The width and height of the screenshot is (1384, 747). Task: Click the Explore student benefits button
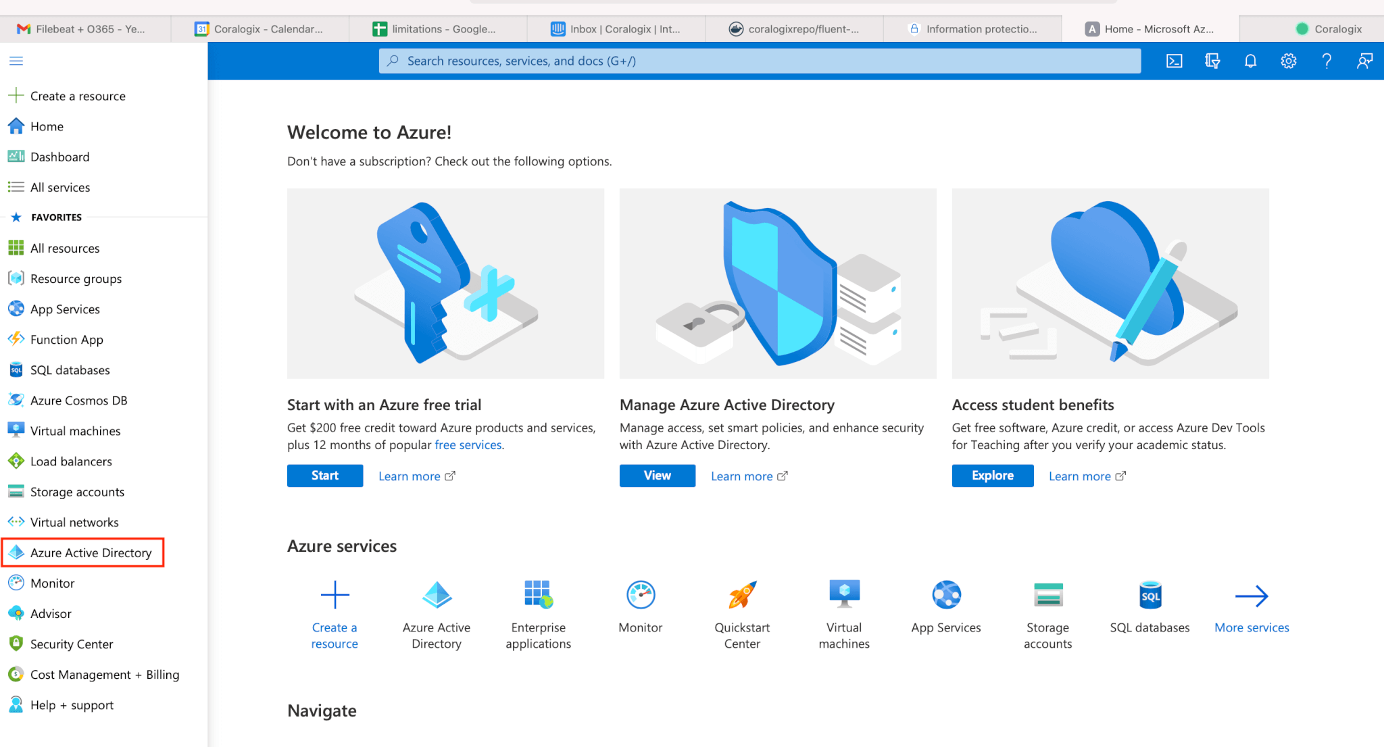point(993,475)
